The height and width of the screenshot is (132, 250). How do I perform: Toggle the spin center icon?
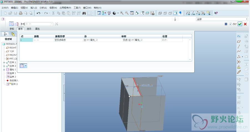104,13
